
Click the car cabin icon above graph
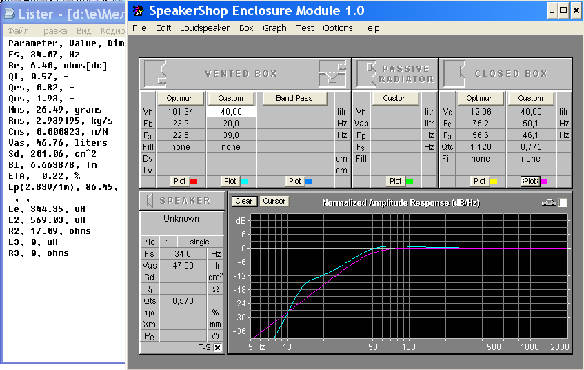click(x=549, y=203)
